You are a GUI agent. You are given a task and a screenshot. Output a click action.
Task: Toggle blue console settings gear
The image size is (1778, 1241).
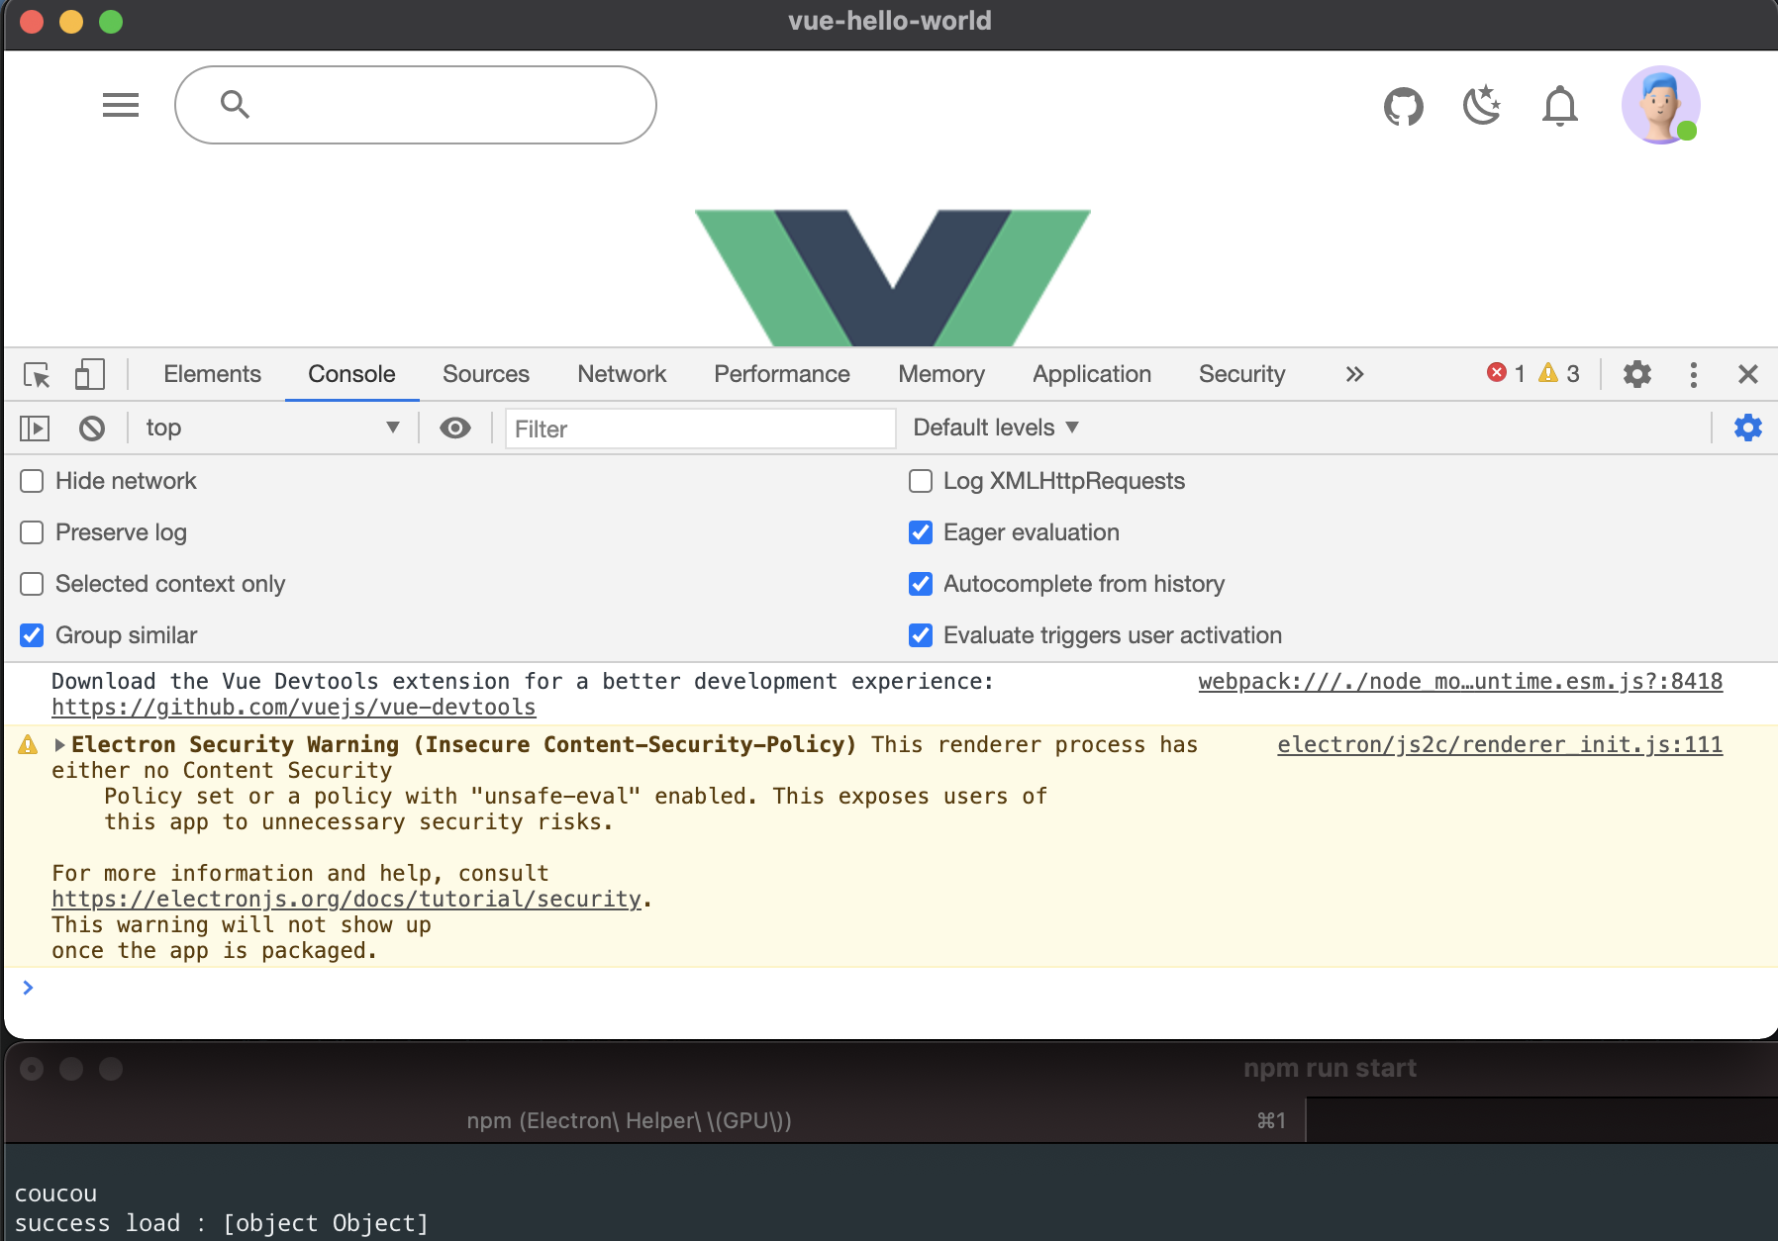1748,428
